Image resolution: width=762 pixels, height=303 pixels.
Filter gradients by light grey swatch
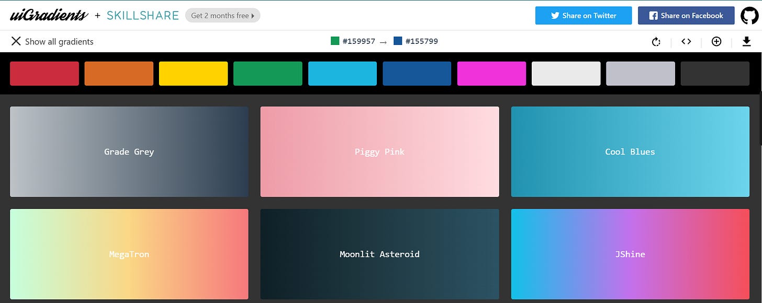[641, 73]
